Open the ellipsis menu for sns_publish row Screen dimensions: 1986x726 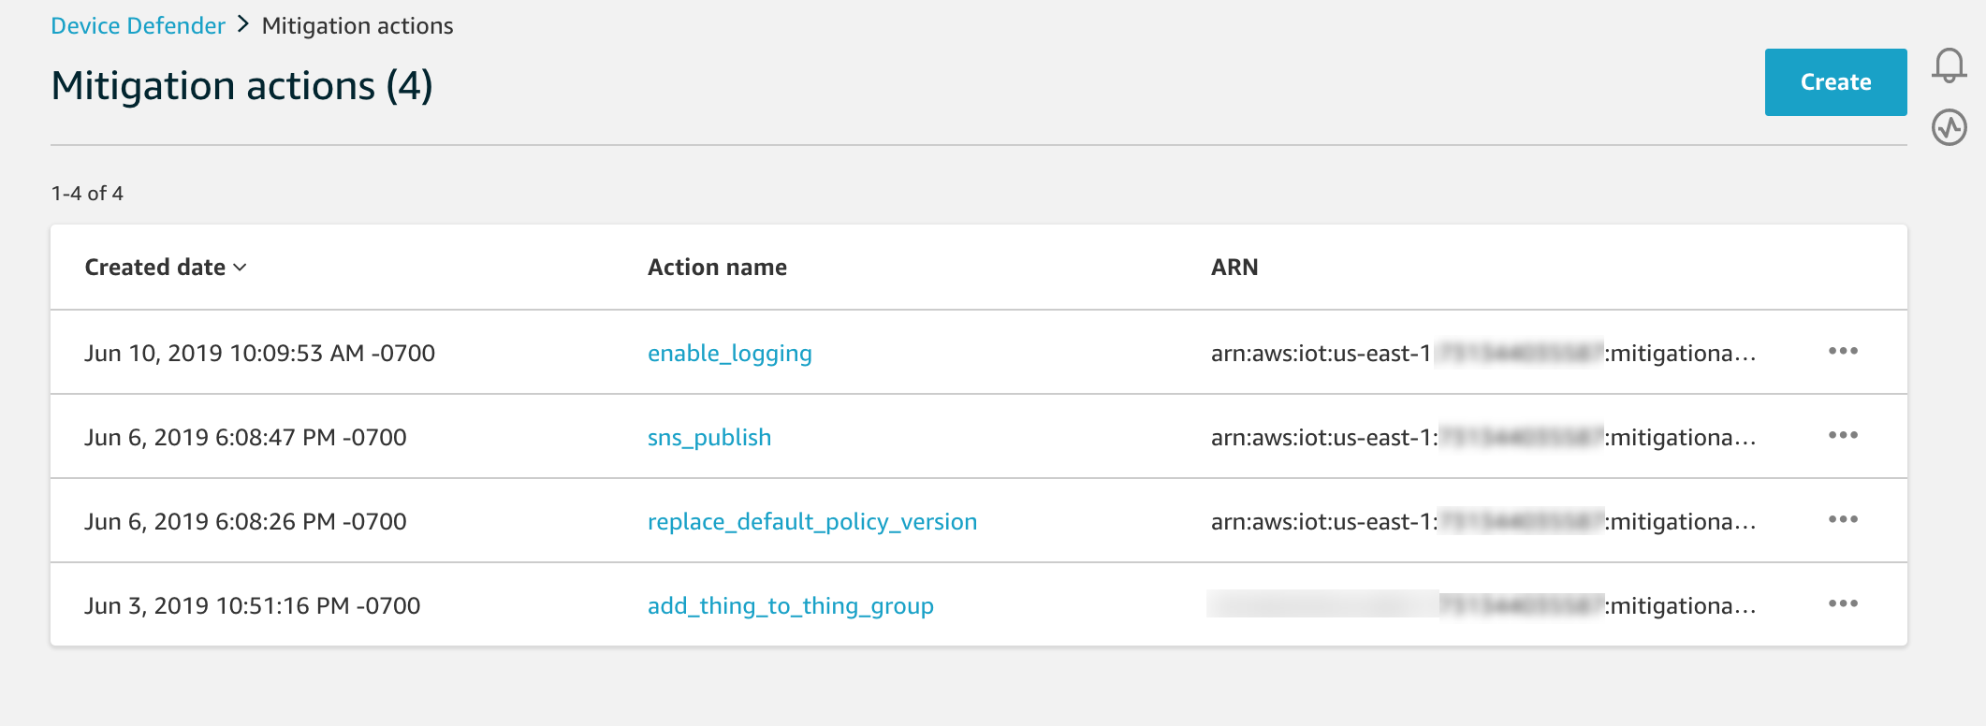[1843, 436]
